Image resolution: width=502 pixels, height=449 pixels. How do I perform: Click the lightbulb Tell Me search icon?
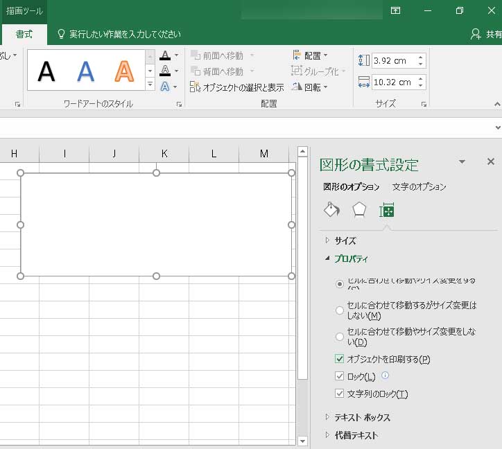click(61, 34)
